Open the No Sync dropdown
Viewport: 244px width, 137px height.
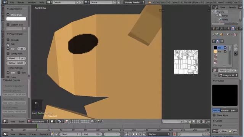click(159, 134)
